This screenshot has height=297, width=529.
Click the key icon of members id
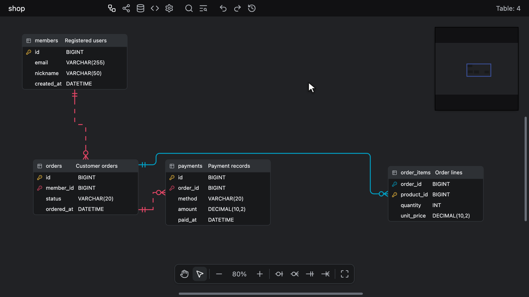(29, 52)
